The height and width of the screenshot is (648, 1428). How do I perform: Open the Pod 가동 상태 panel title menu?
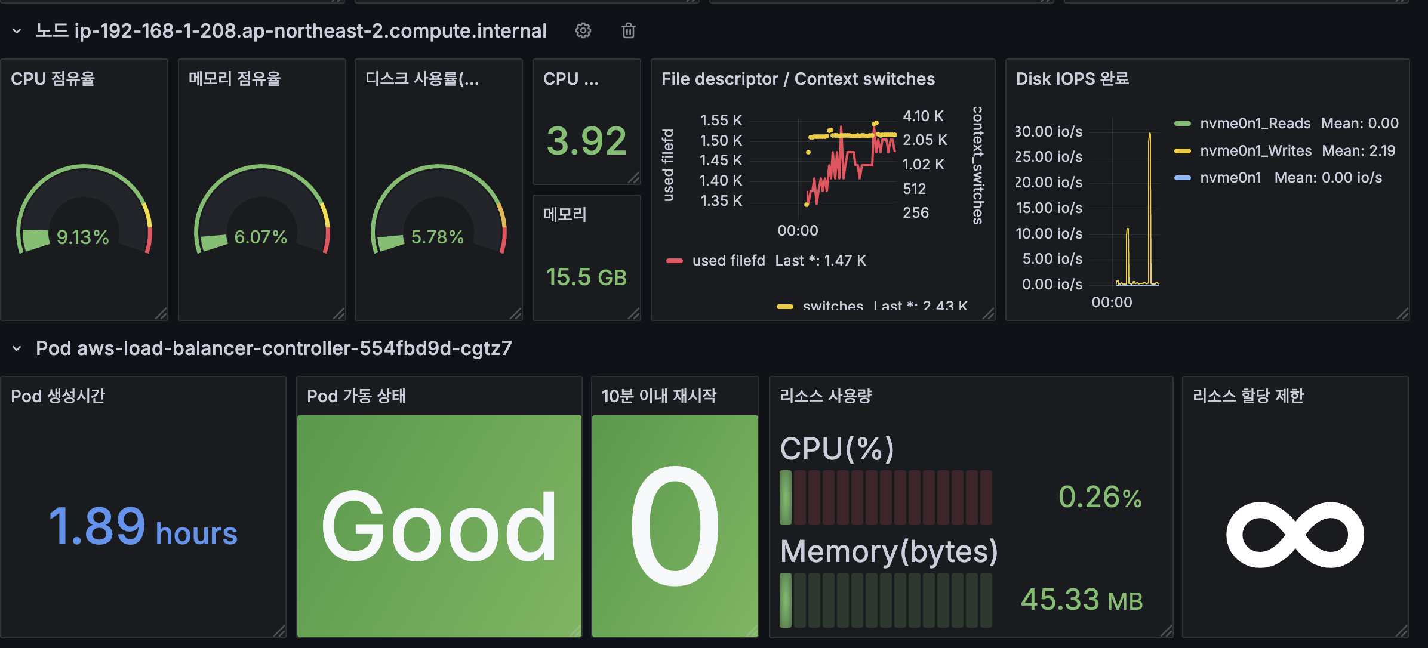(x=356, y=396)
